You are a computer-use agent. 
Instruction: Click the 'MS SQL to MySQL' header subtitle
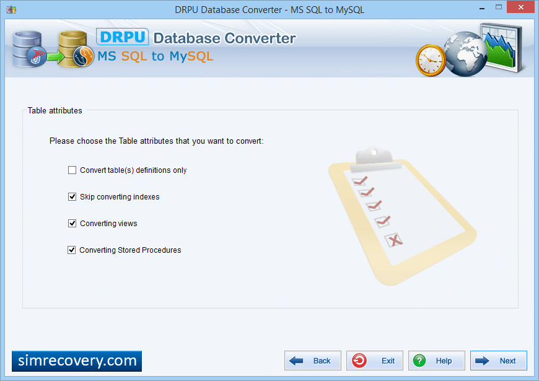[x=156, y=56]
